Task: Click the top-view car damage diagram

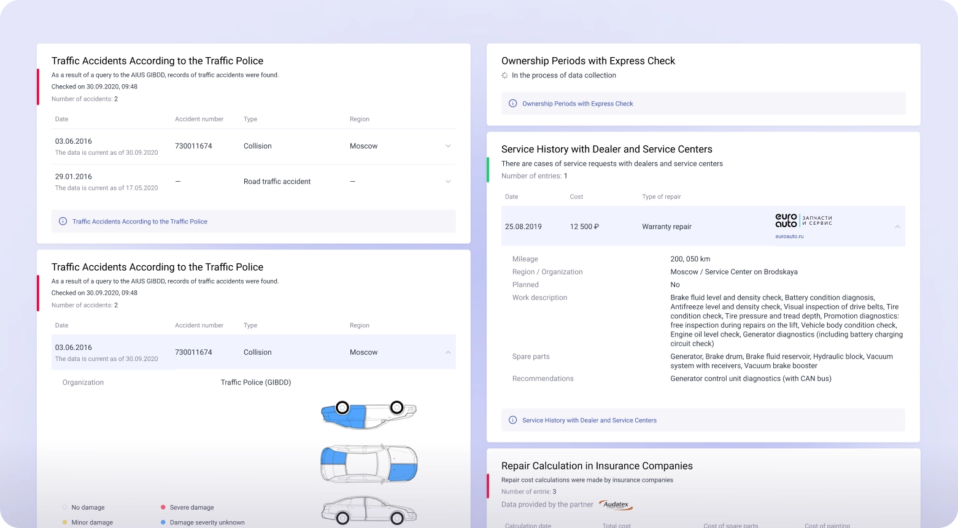Action: 368,464
